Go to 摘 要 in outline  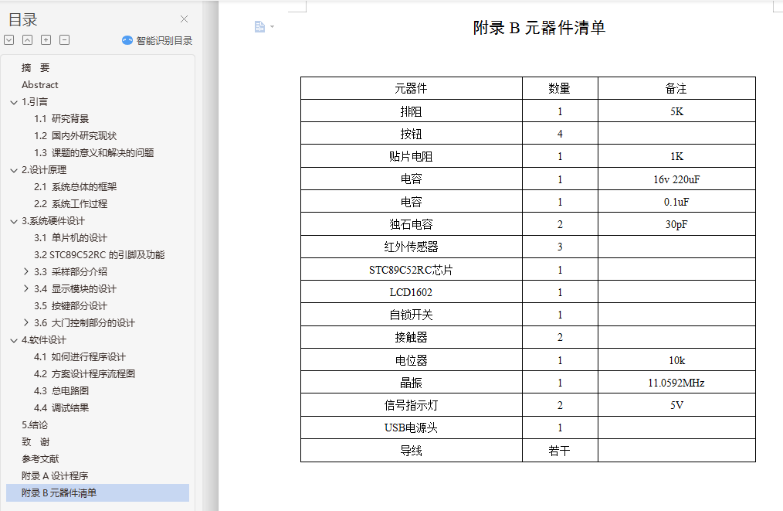(36, 67)
